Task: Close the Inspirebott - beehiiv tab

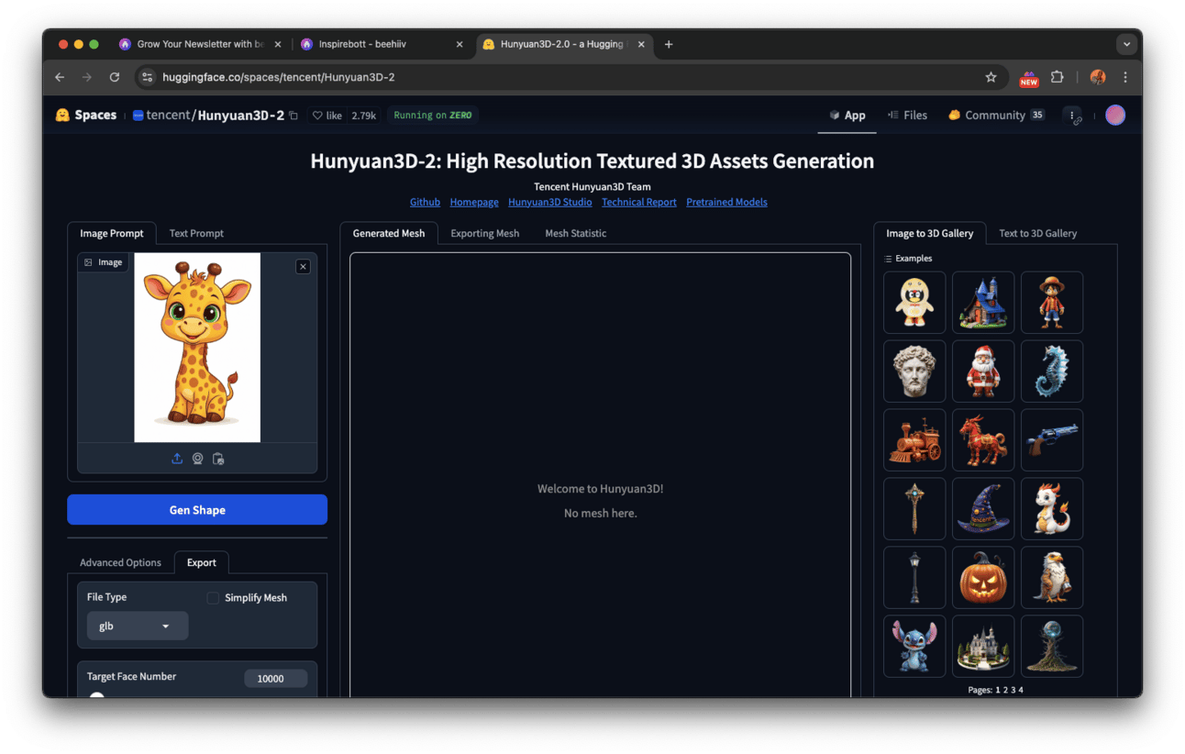Action: pyautogui.click(x=460, y=44)
